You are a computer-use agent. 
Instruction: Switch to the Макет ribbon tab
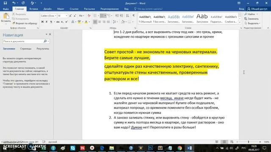coord(61,9)
